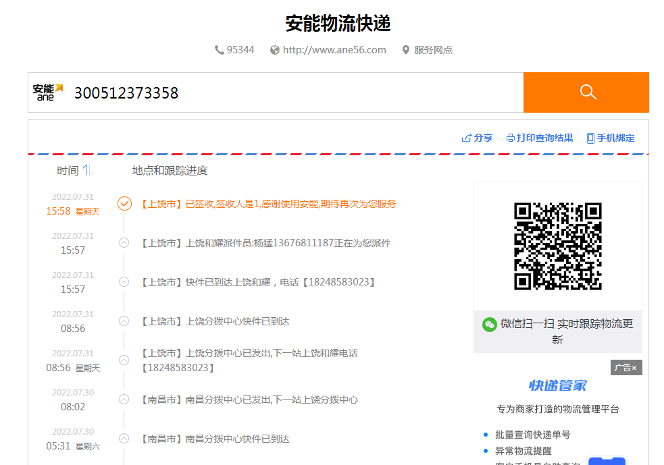Click the hotline number 95344
Image resolution: width=664 pixels, height=465 pixels.
tap(240, 50)
